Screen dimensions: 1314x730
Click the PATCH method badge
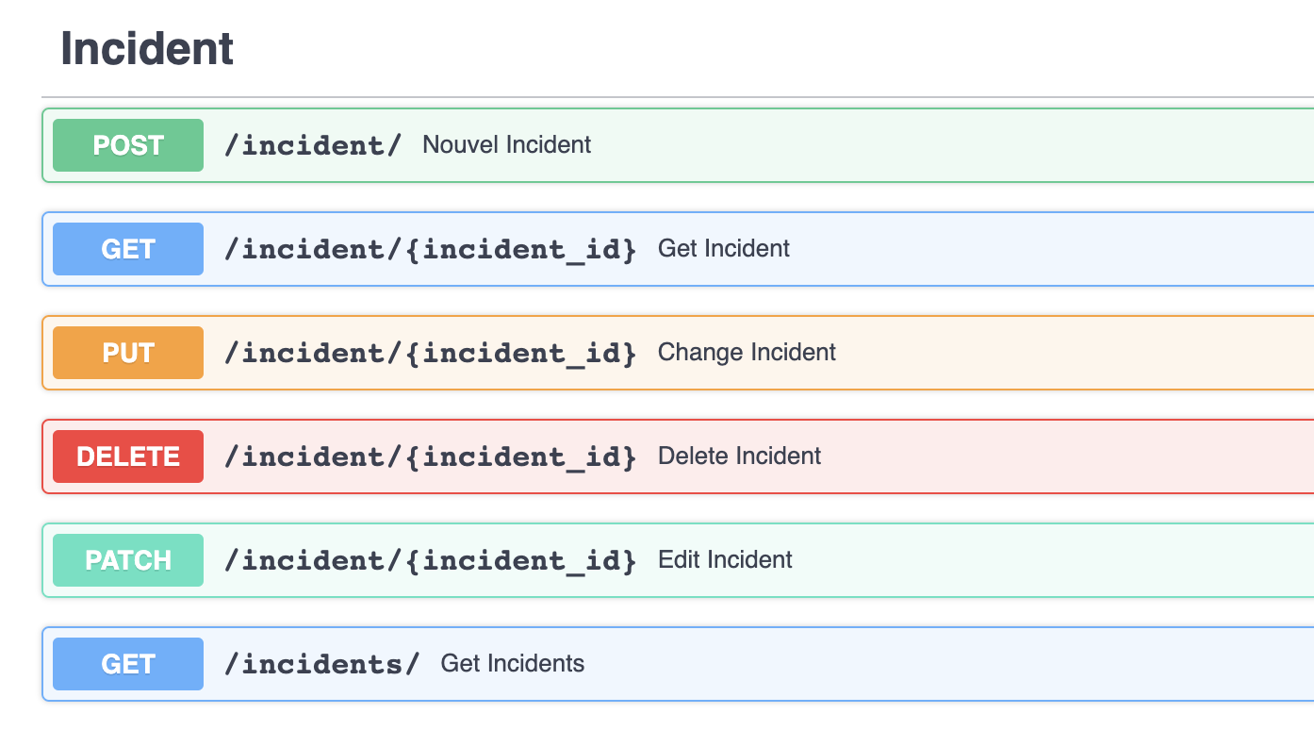point(127,559)
